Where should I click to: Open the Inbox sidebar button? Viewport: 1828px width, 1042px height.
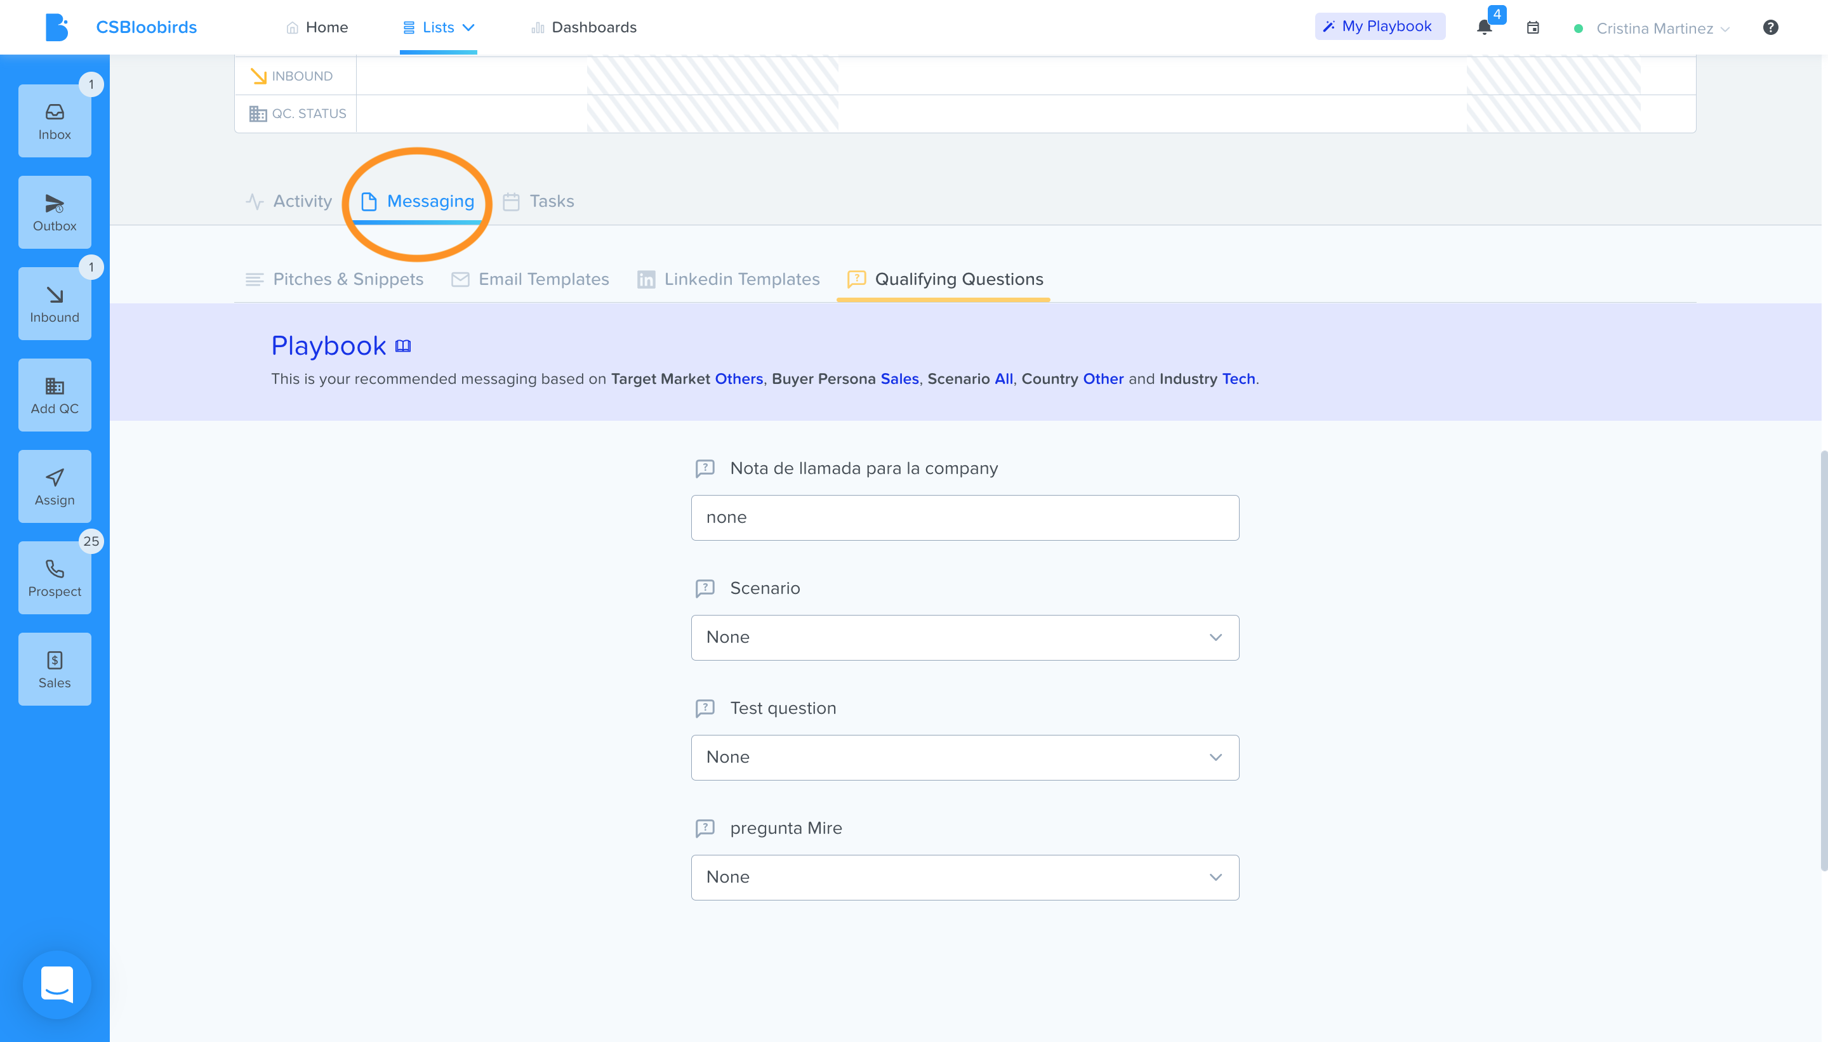pos(55,121)
